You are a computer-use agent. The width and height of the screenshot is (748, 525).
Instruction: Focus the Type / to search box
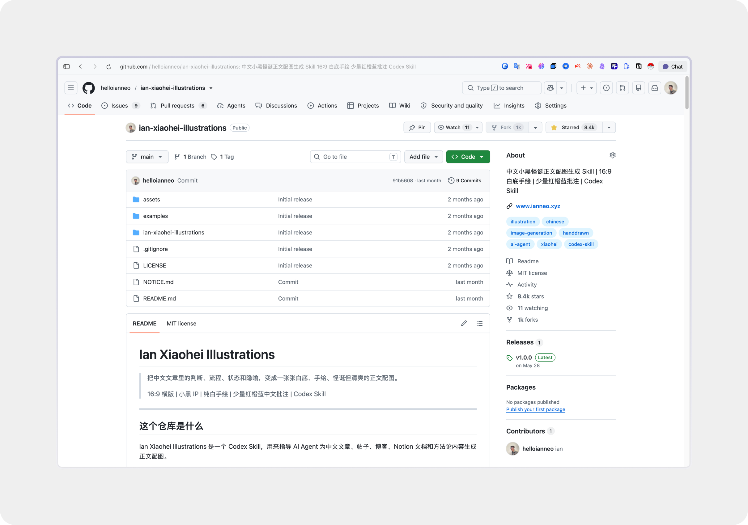[501, 88]
